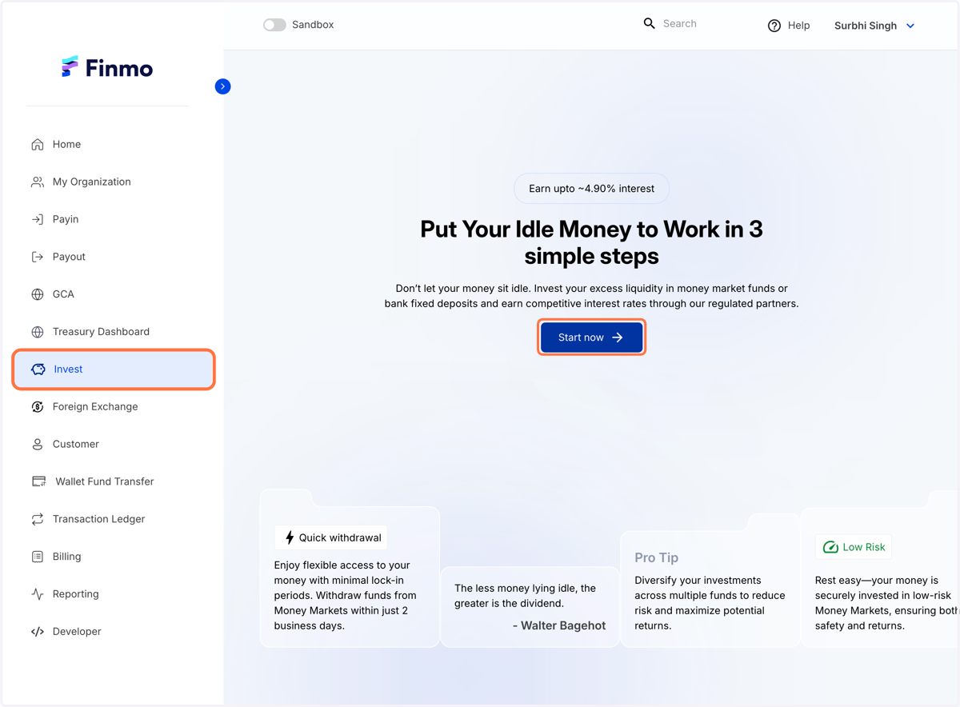Click the Help question mark icon
This screenshot has width=960, height=707.
[774, 26]
